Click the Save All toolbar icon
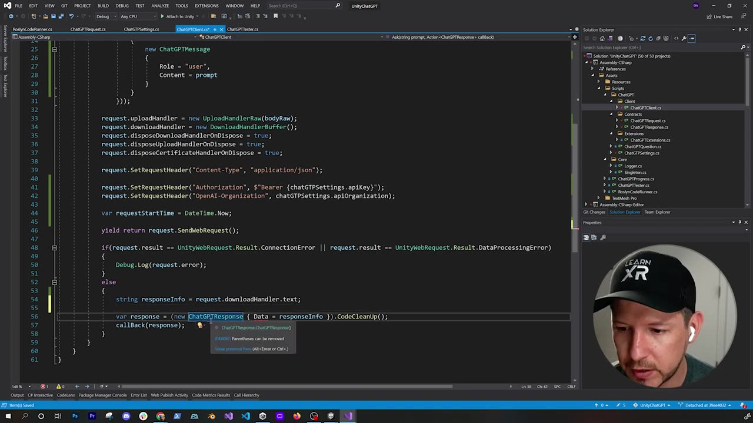Screen dimensions: 753x423 61,16
